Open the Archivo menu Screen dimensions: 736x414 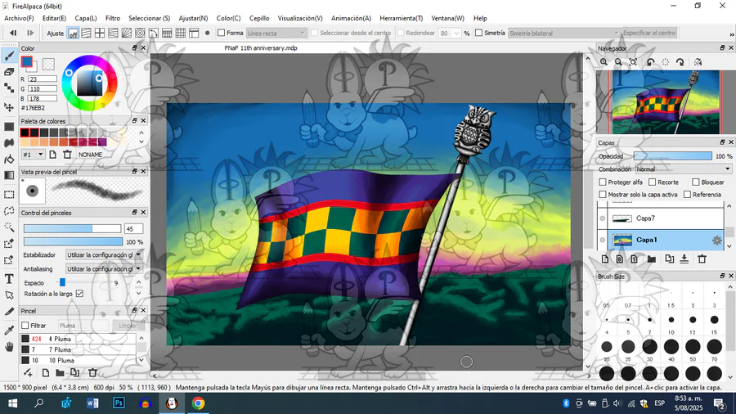(19, 18)
